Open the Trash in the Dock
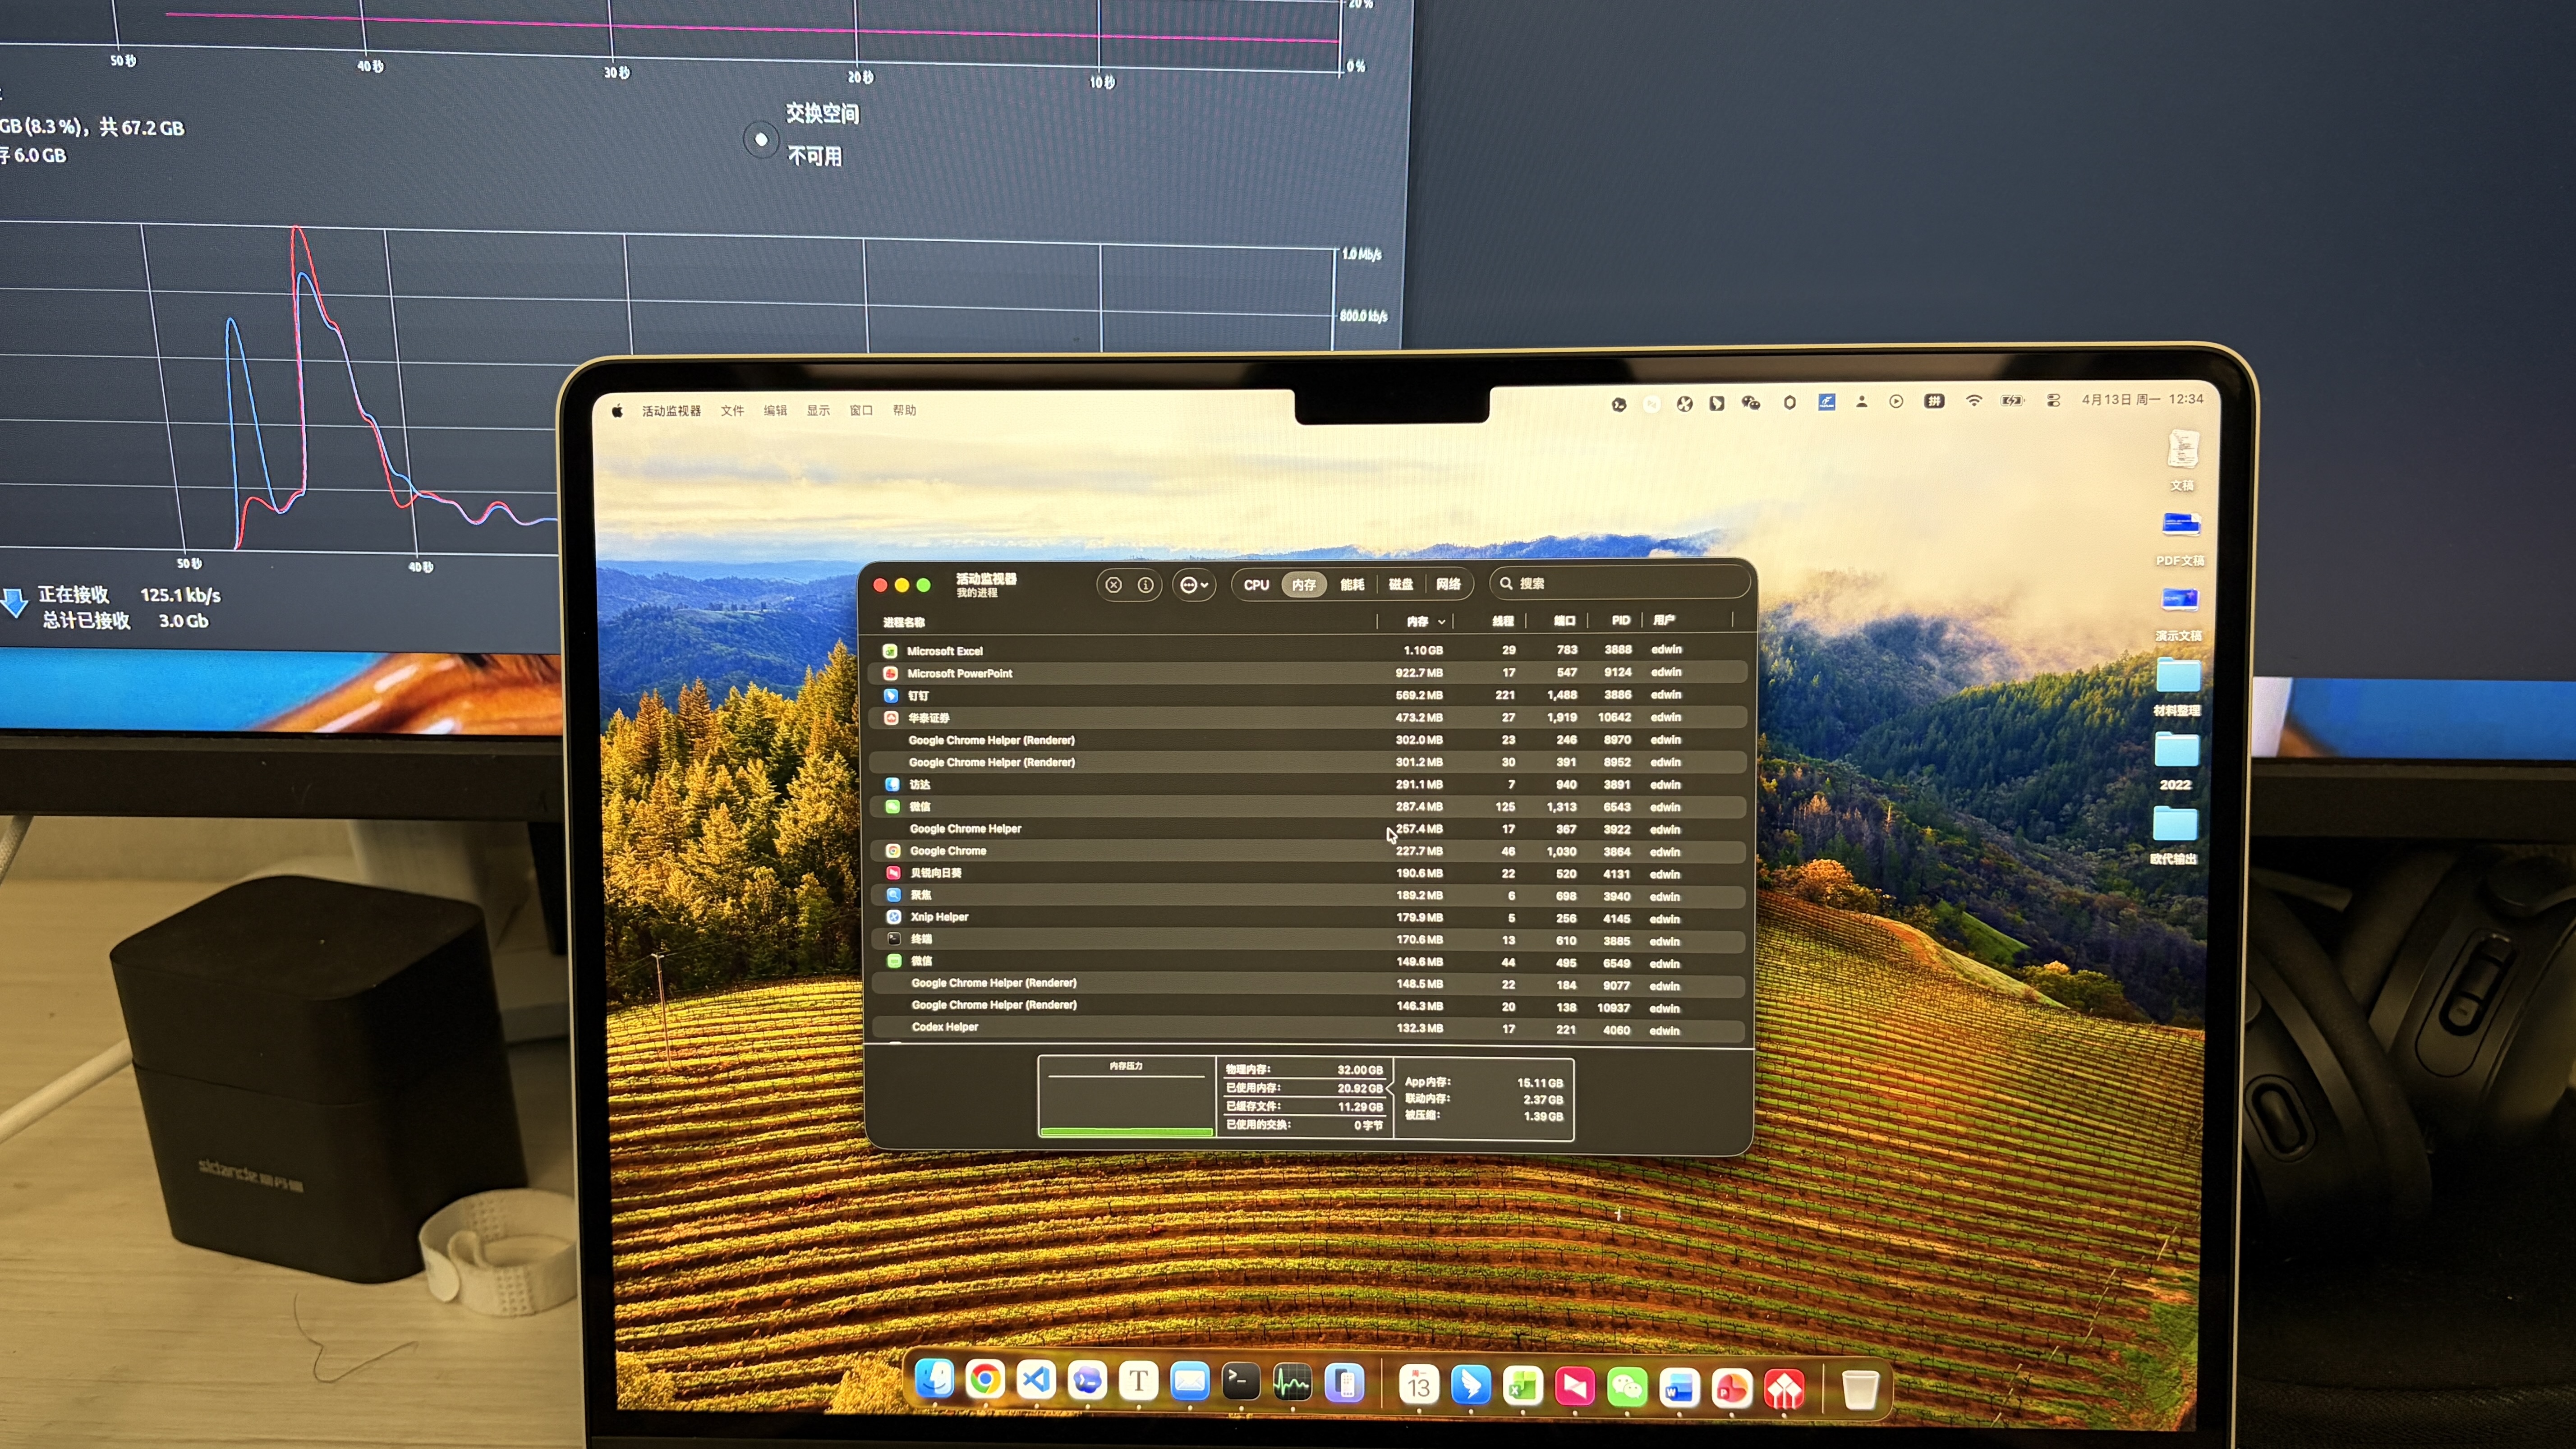2576x1449 pixels. (1859, 1391)
